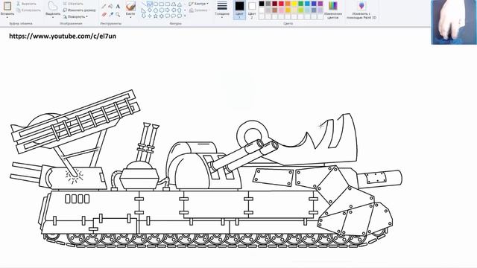Image resolution: width=477 pixels, height=268 pixels.
Task: Click the youtube.com/c/el7un URL text
Action: (63, 36)
